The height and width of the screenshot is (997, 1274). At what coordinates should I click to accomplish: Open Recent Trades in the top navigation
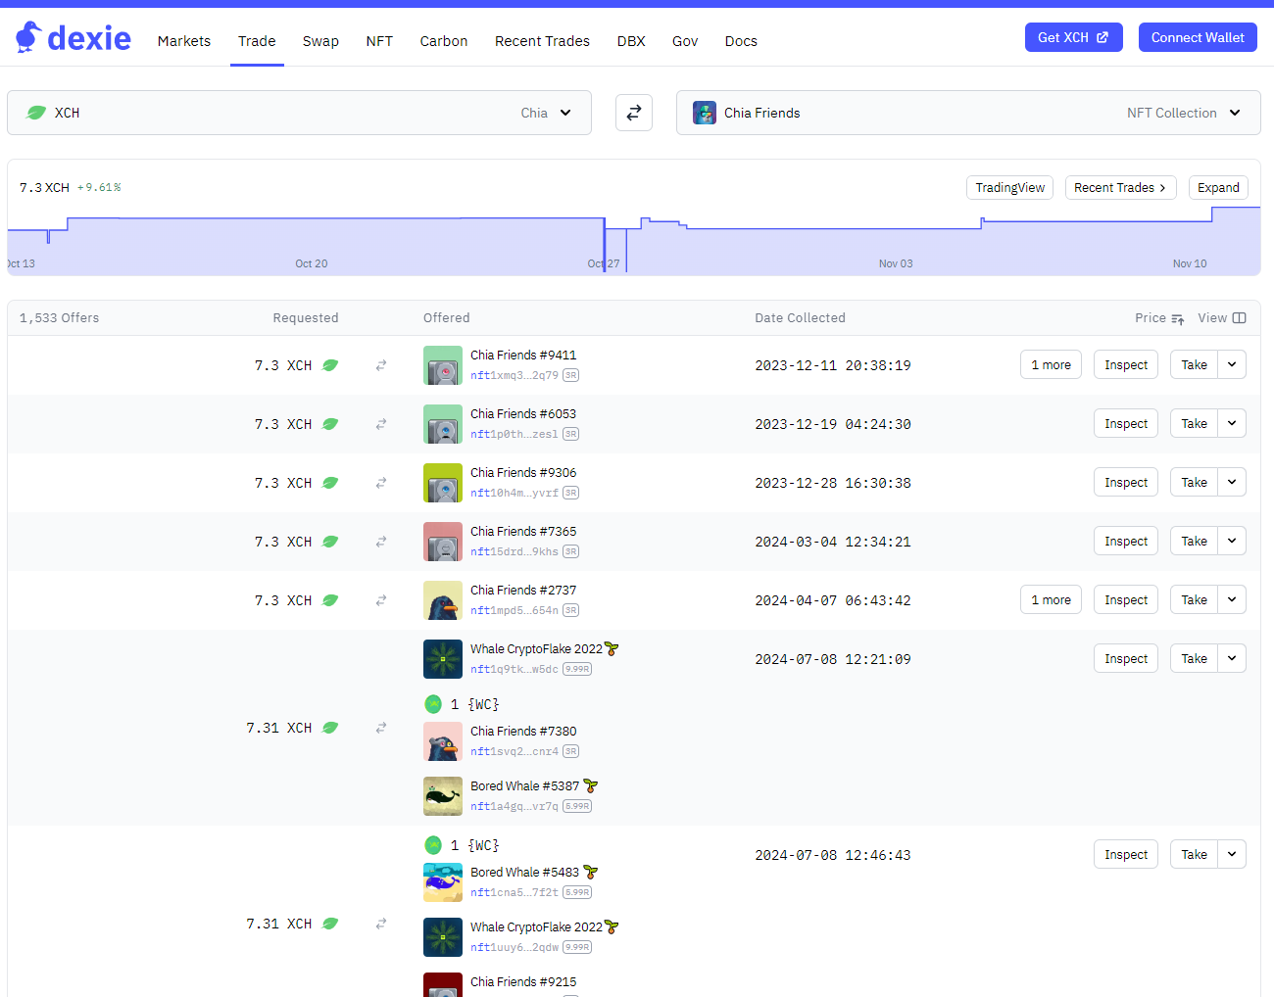coord(542,41)
